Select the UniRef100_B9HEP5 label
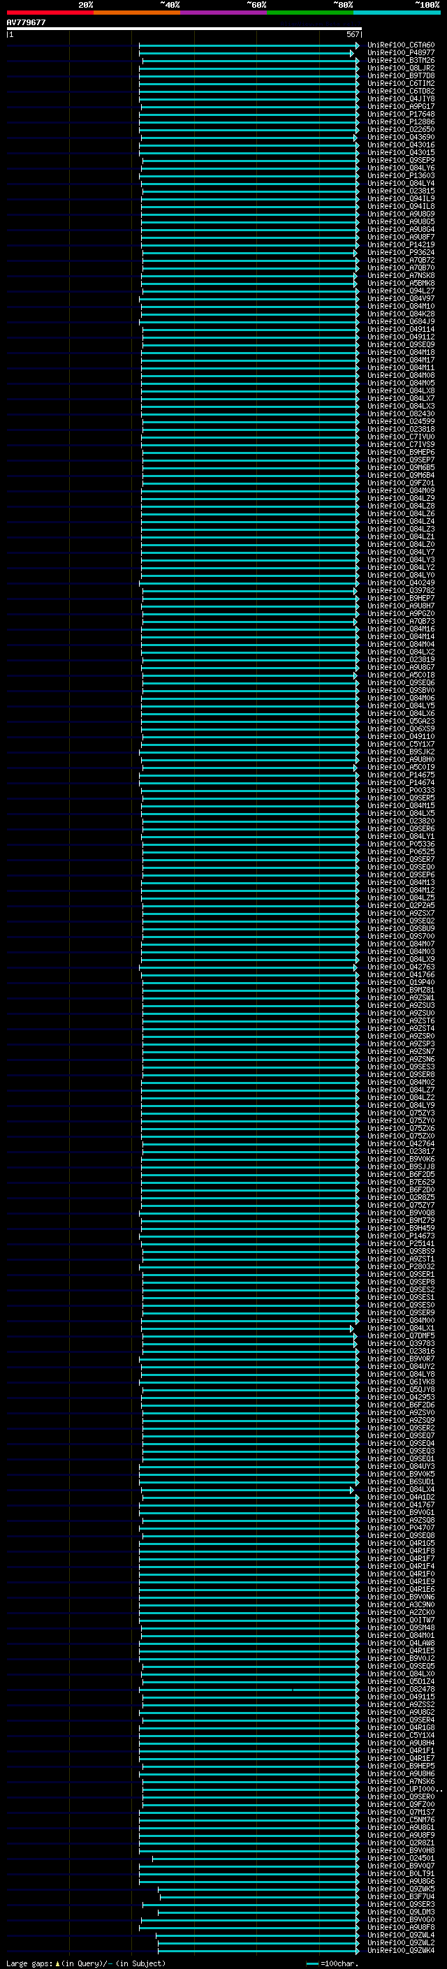This screenshot has height=1969, width=447. click(x=400, y=1766)
